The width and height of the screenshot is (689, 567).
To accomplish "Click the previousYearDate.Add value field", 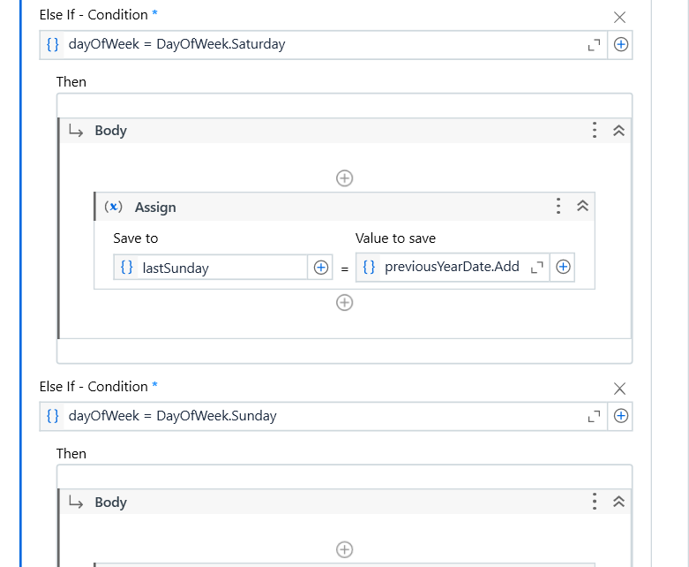I will (x=450, y=267).
